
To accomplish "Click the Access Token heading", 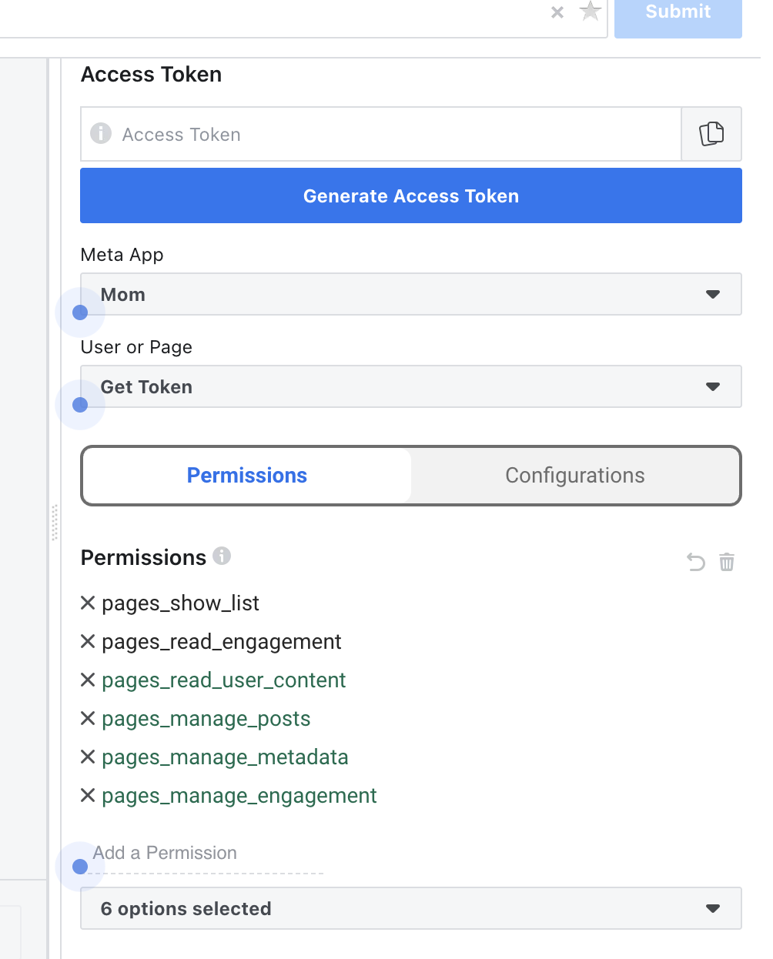I will [x=152, y=75].
